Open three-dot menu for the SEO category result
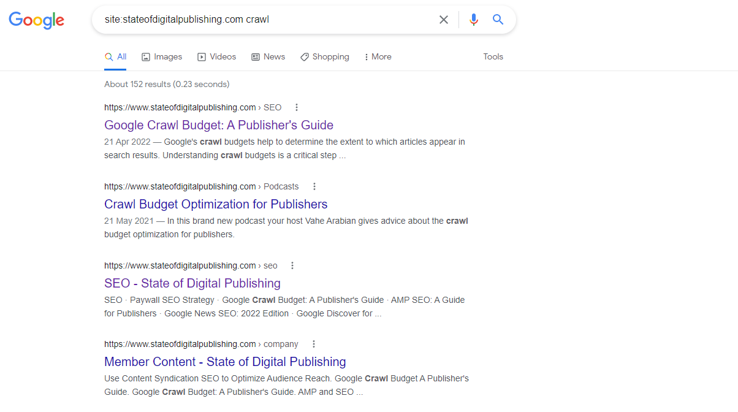 click(x=292, y=265)
